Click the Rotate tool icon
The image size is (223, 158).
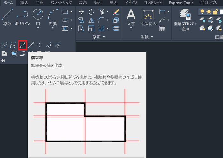[x=91, y=12]
